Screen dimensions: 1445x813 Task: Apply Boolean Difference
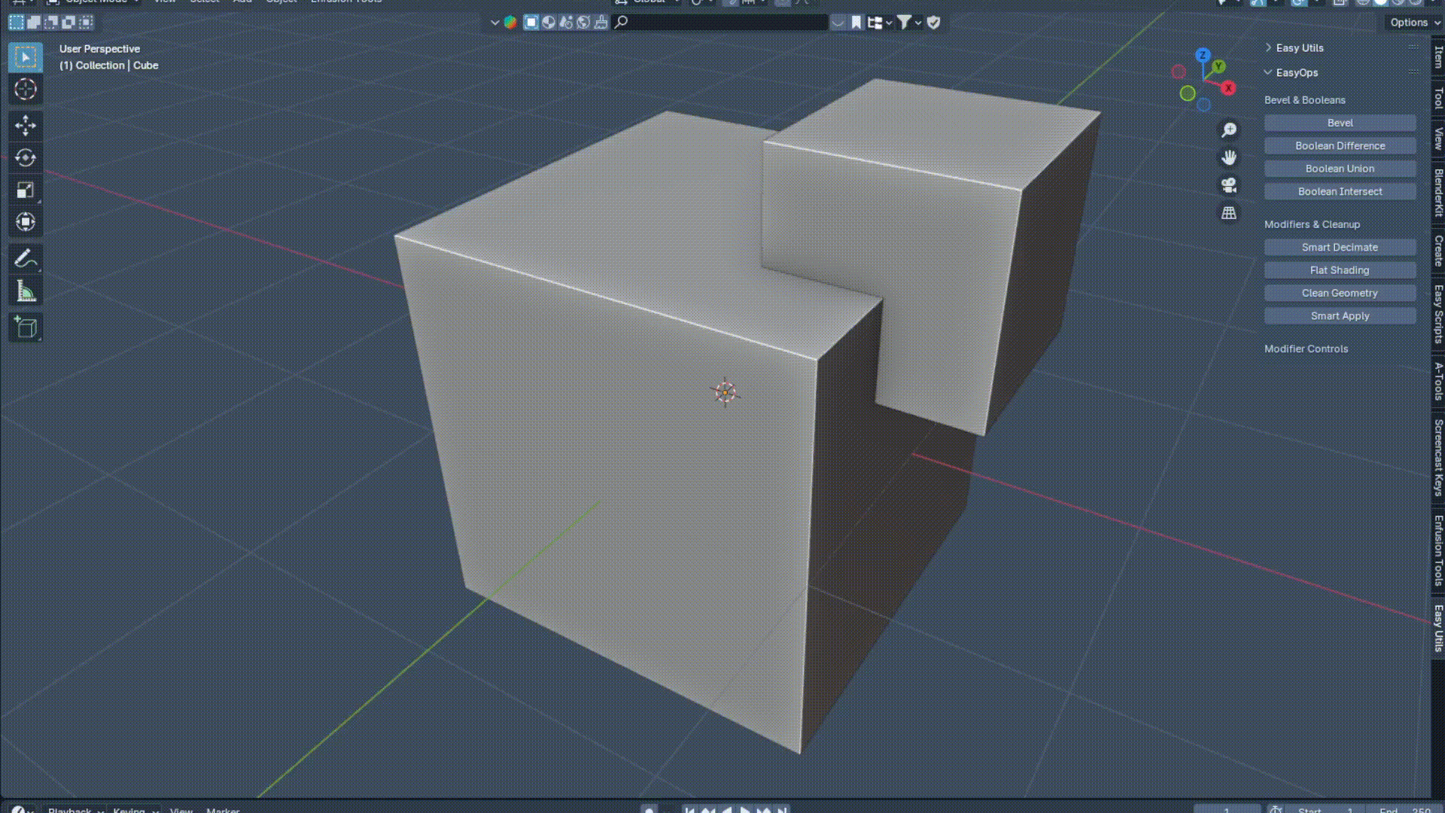click(x=1340, y=146)
